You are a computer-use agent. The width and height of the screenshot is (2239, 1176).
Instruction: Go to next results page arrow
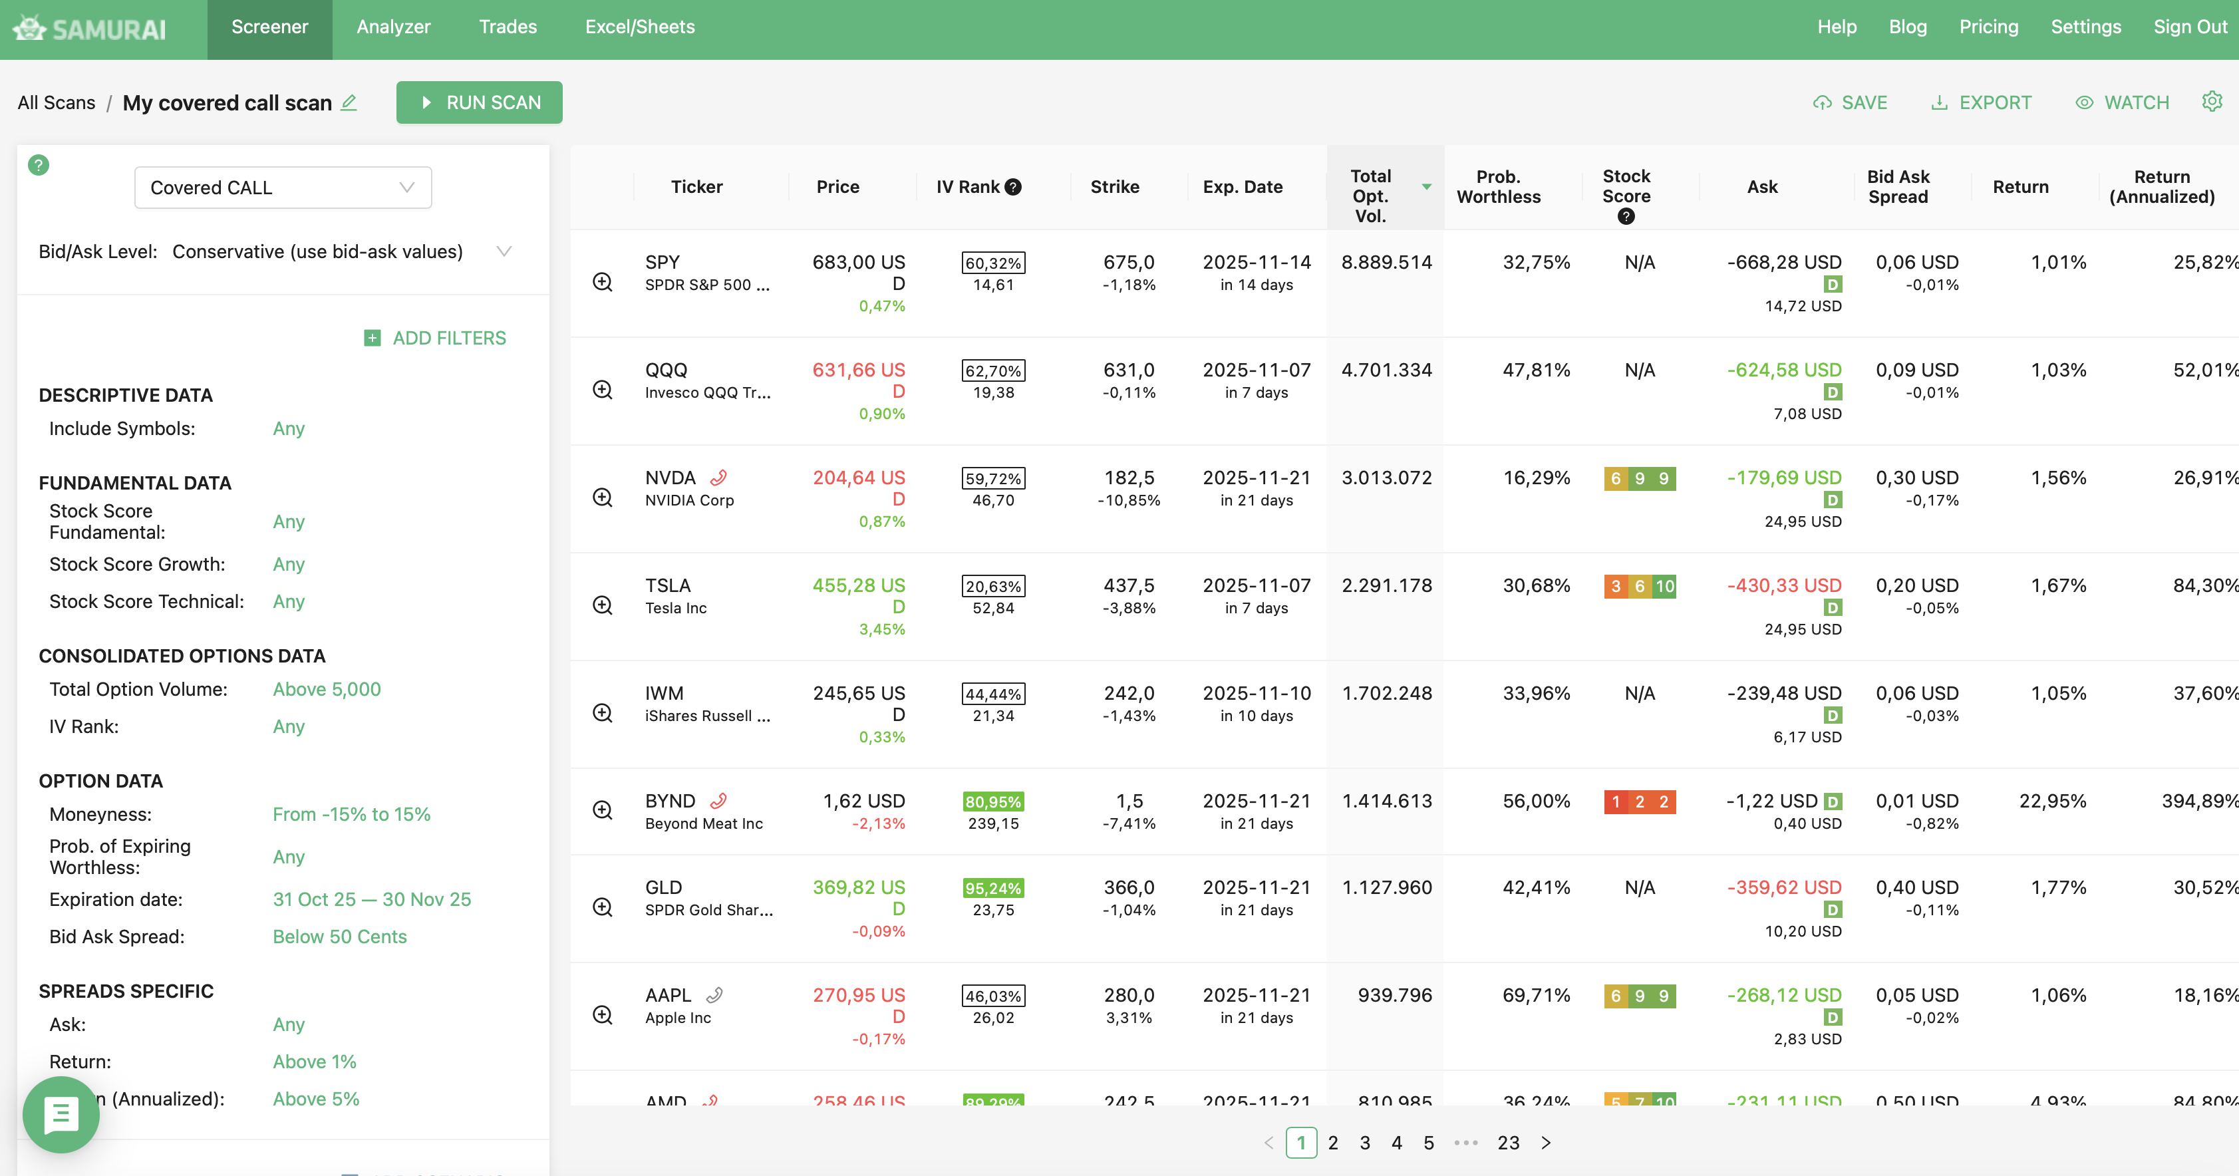tap(1545, 1143)
